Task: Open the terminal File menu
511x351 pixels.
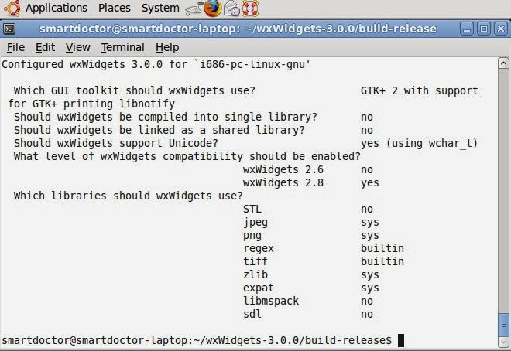Action: (15, 47)
